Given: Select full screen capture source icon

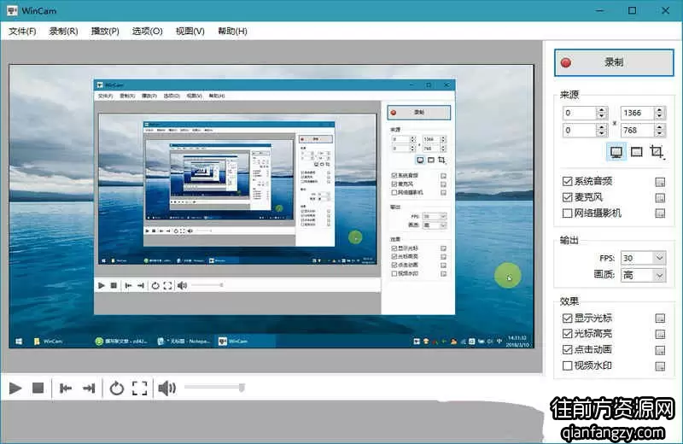Looking at the screenshot, I should tap(616, 152).
